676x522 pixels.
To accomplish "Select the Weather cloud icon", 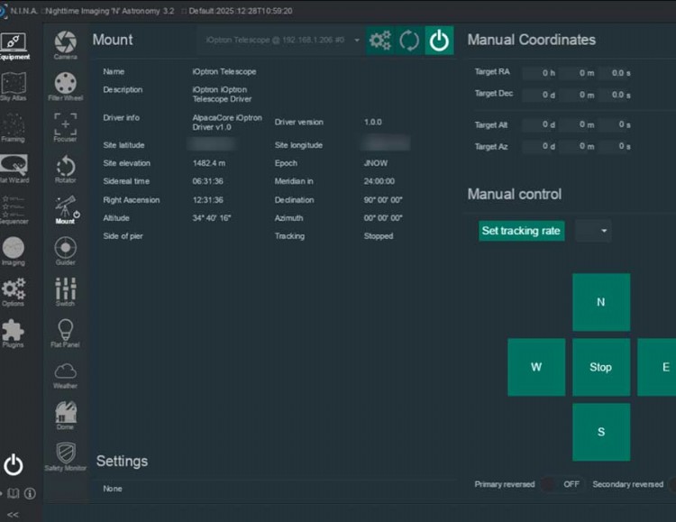I will 66,374.
